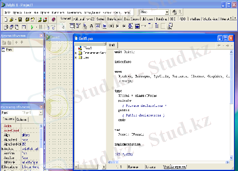
Task: Select the Label component (A icon)
Action: [x=91, y=26]
